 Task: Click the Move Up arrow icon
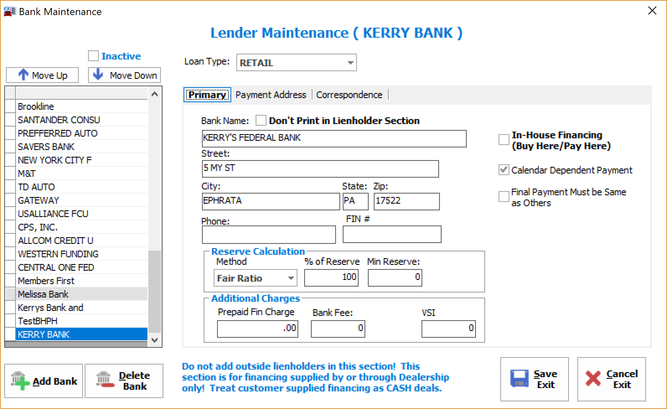[23, 75]
